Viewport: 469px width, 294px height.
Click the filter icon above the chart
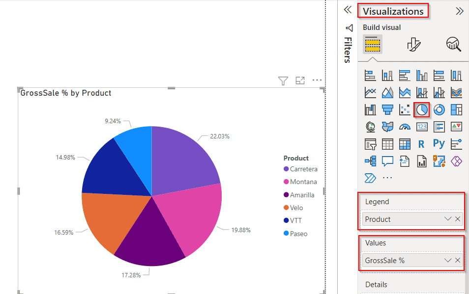(283, 80)
